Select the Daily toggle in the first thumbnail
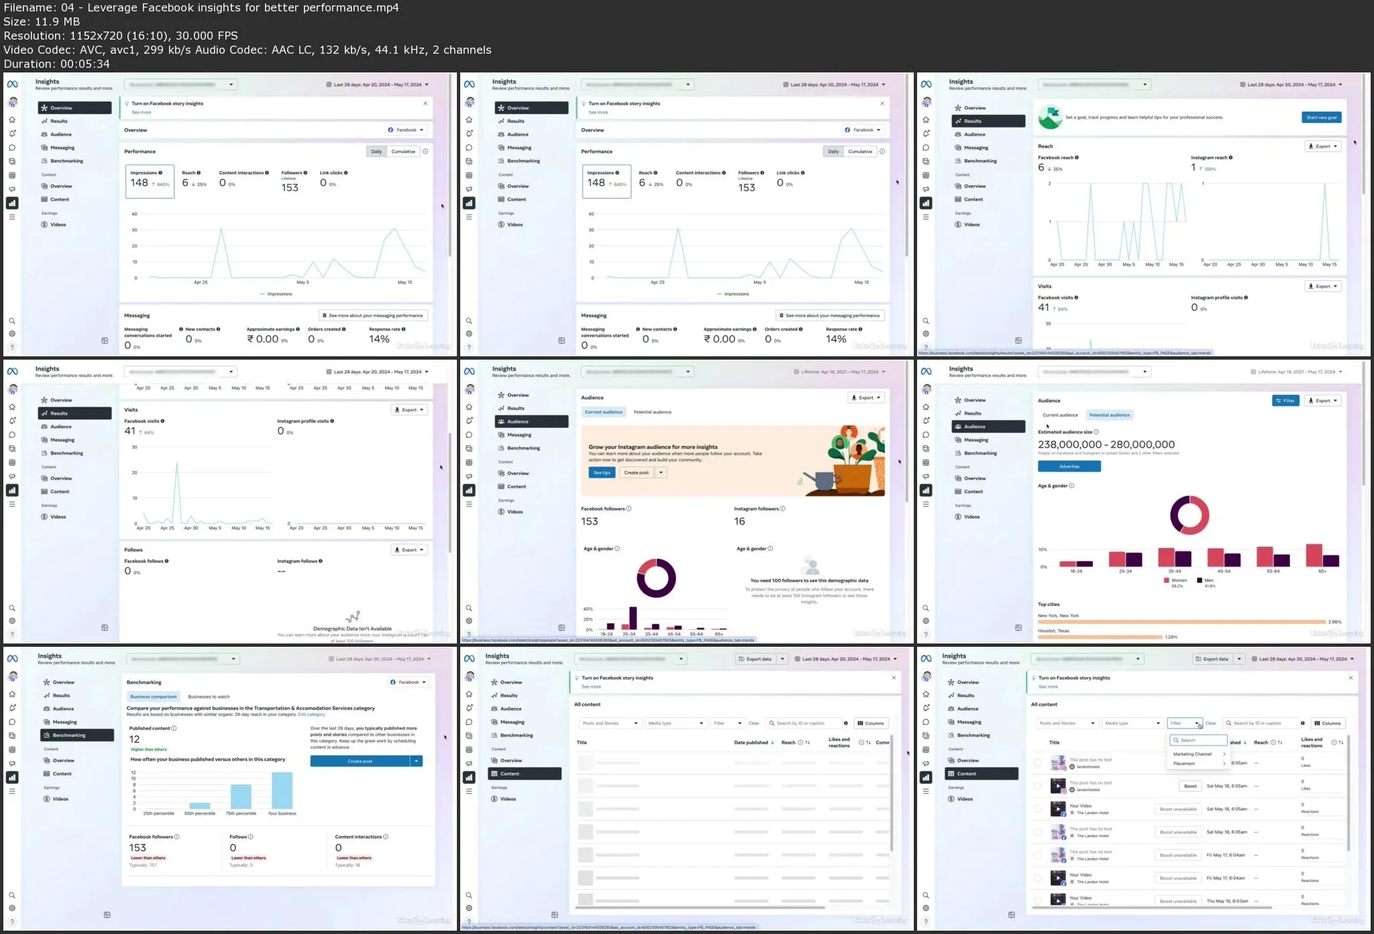Viewport: 1374px width, 934px height. coord(376,152)
